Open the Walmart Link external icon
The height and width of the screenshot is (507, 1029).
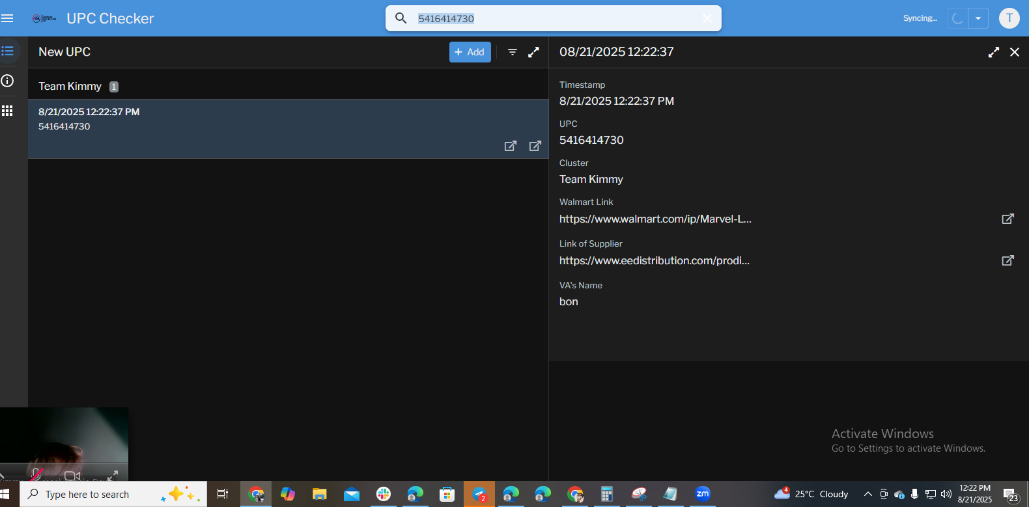1008,219
